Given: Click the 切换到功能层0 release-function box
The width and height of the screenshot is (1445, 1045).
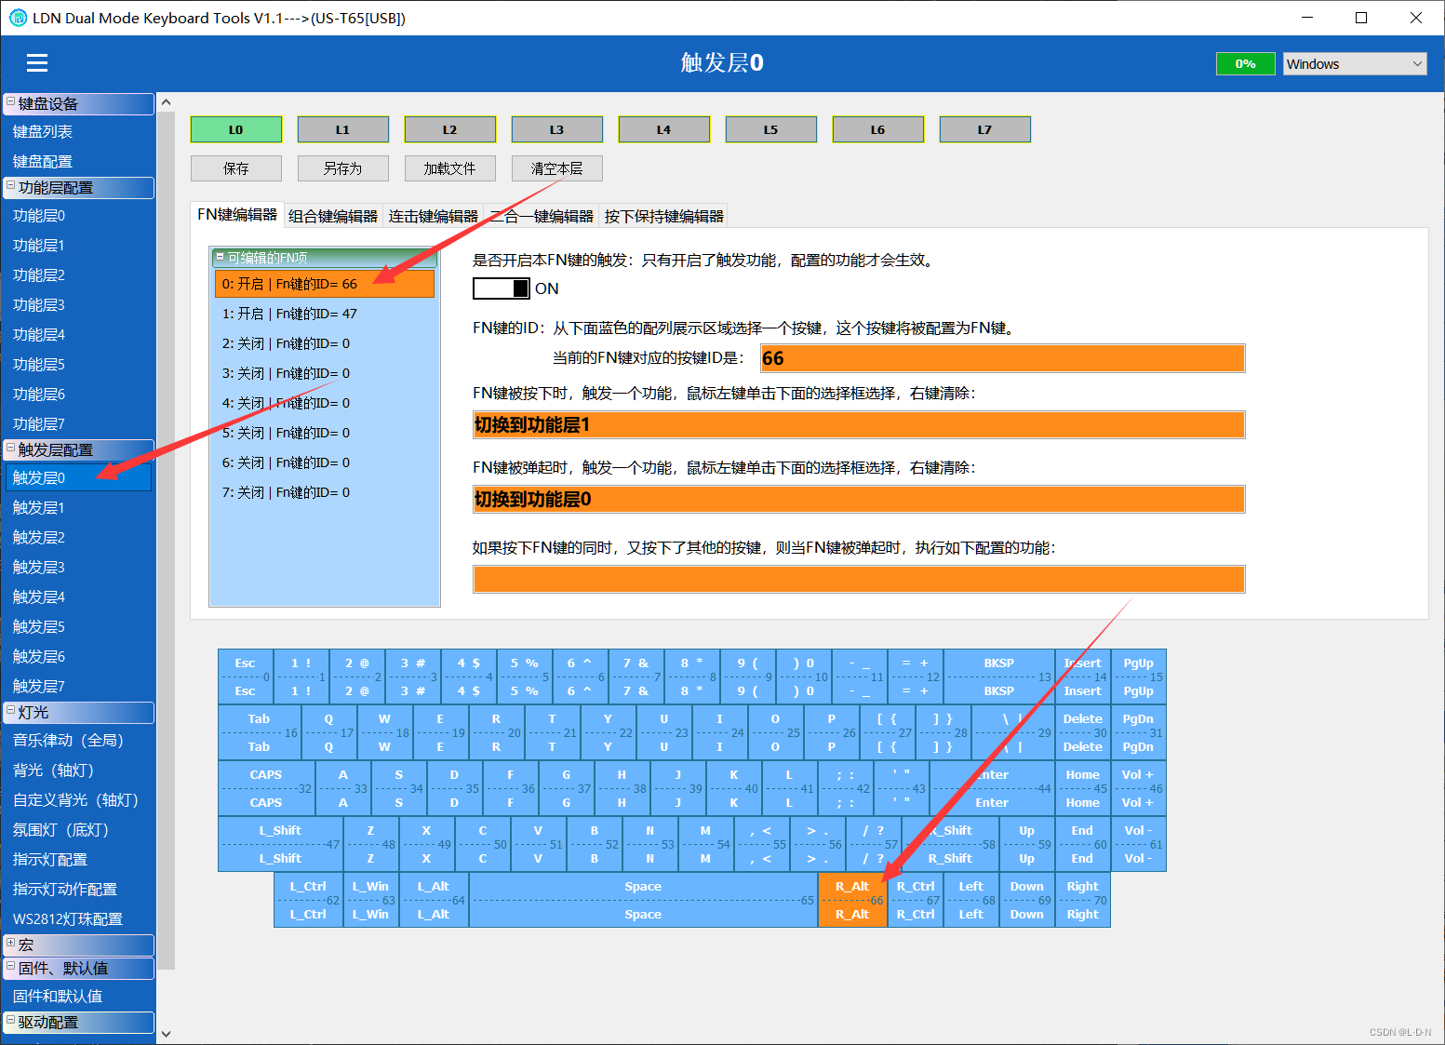Looking at the screenshot, I should pos(859,500).
